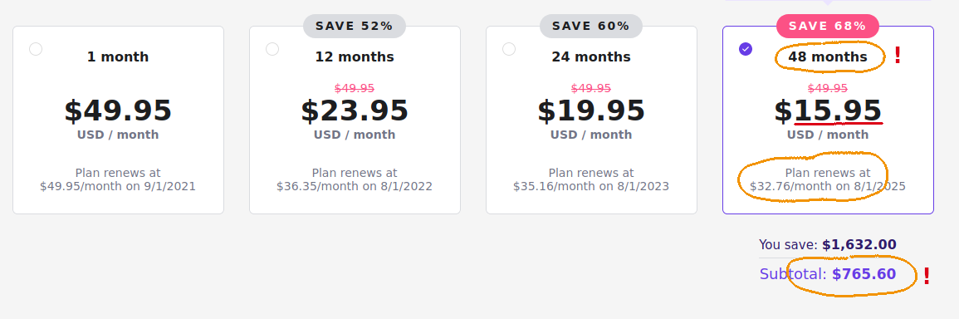Select the 12 months plan radio button

pyautogui.click(x=272, y=49)
